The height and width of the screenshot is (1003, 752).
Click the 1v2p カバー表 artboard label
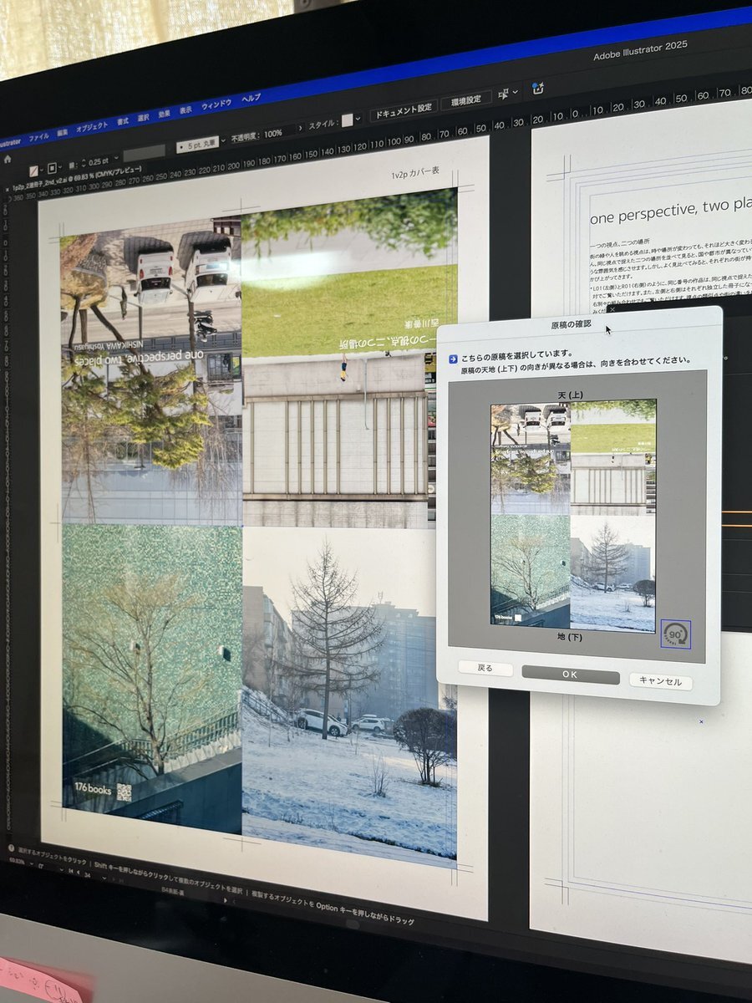click(x=415, y=173)
